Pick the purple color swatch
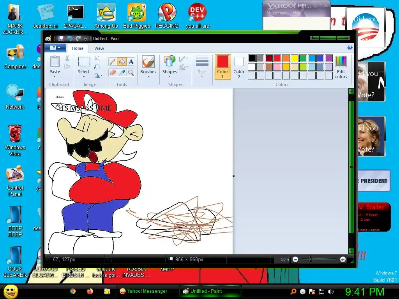 [x=329, y=58]
